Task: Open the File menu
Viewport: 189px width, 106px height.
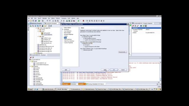Action: tap(29, 18)
